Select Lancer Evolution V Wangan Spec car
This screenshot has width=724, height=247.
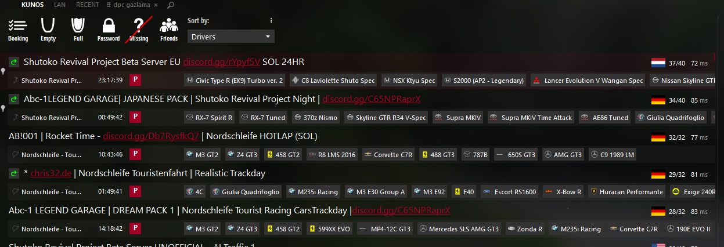[588, 81]
